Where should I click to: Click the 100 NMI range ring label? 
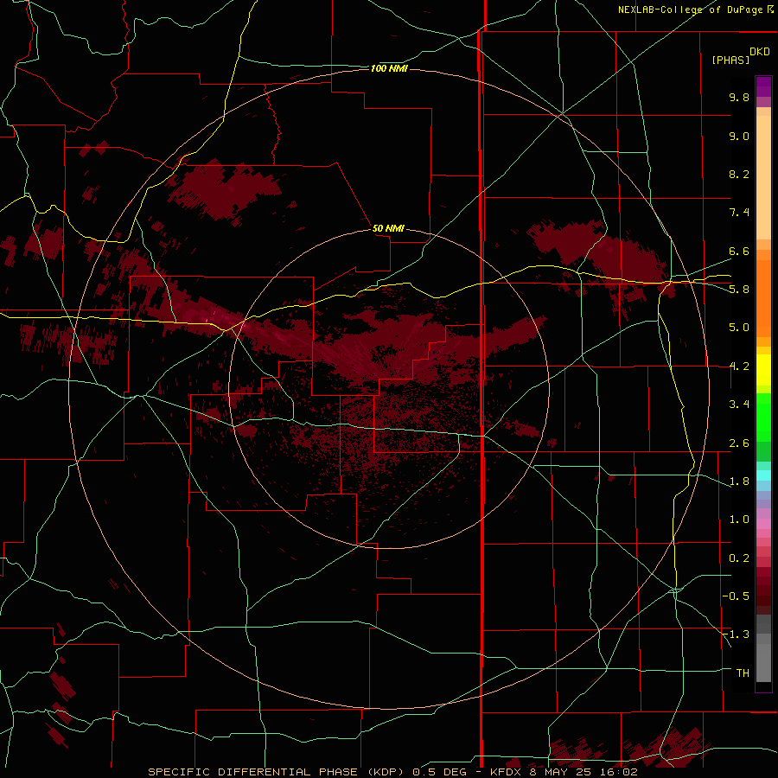[389, 68]
